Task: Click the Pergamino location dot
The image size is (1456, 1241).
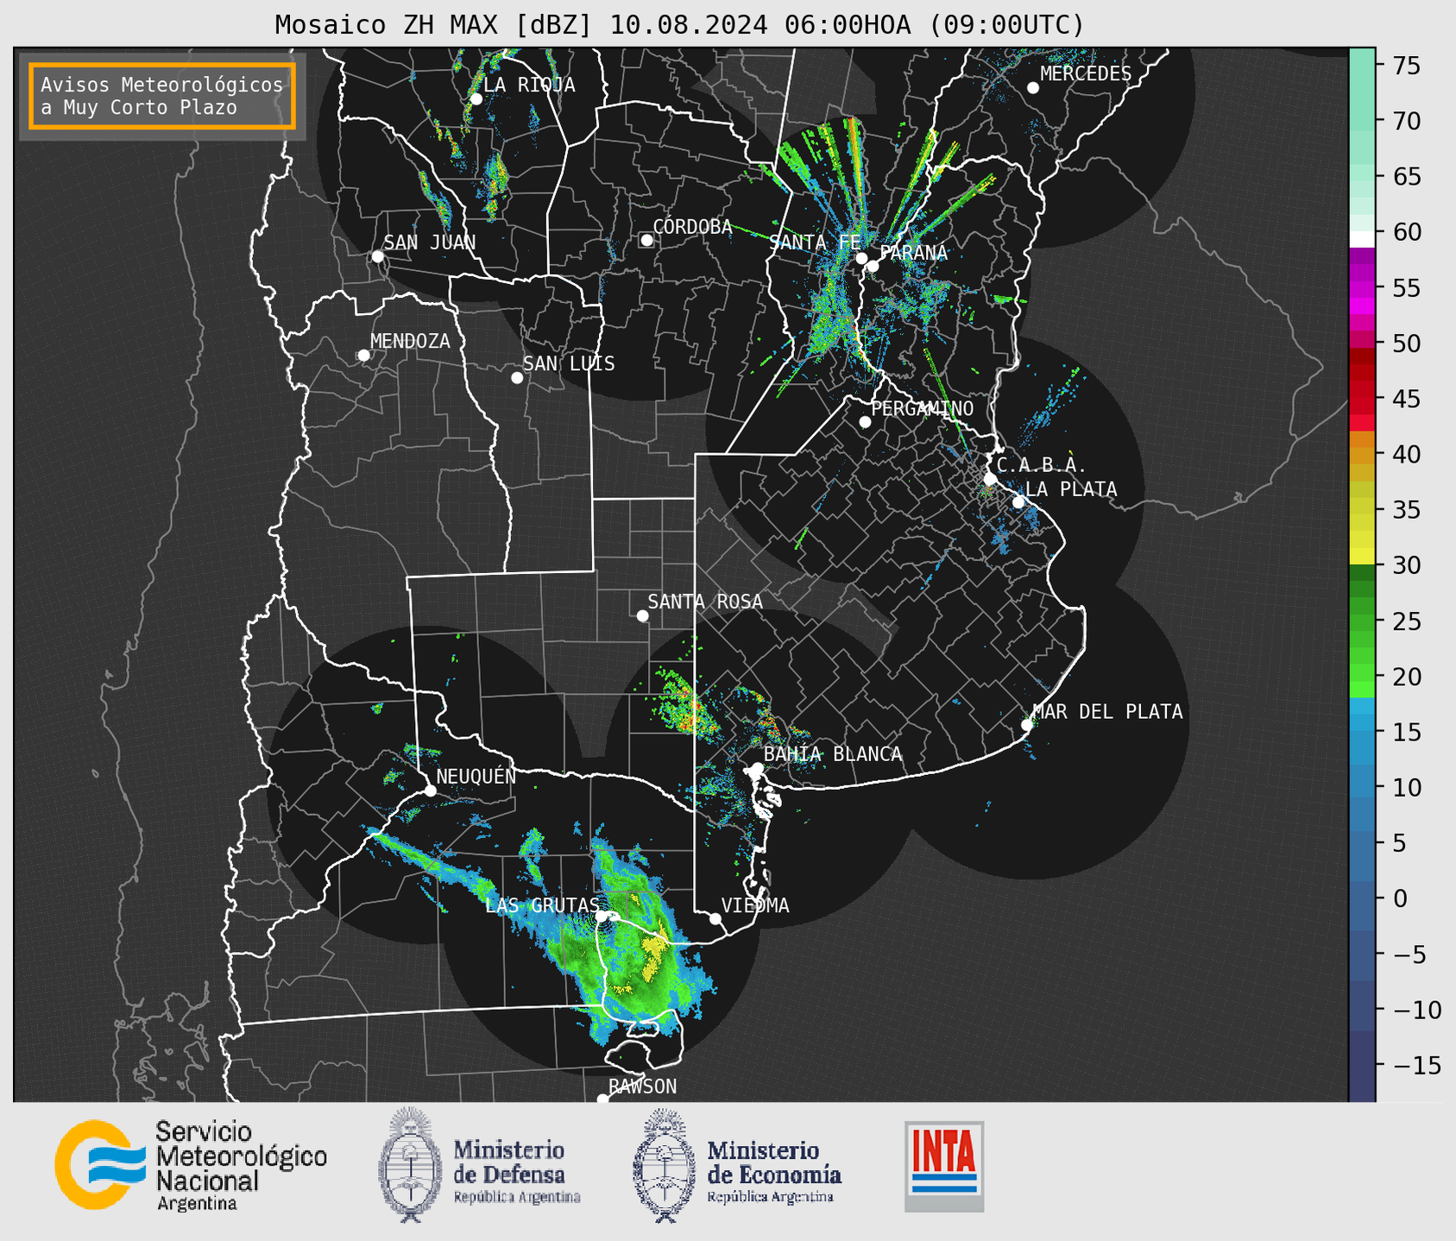Action: 865,422
